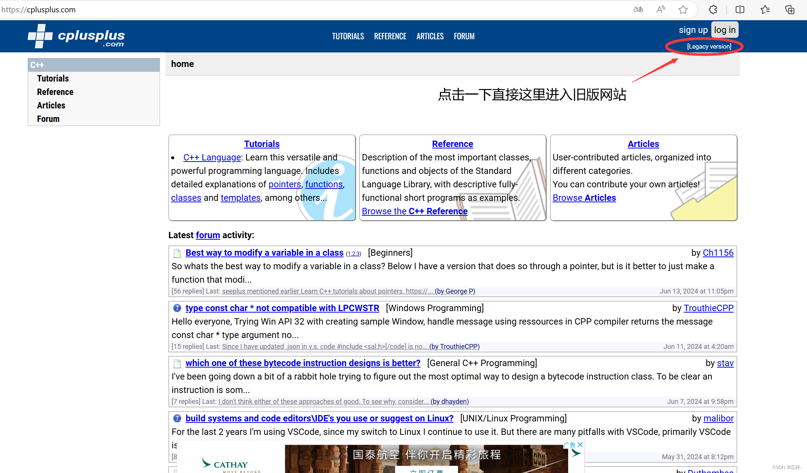Click the question icon beside LPCWSTR thread

pos(177,308)
